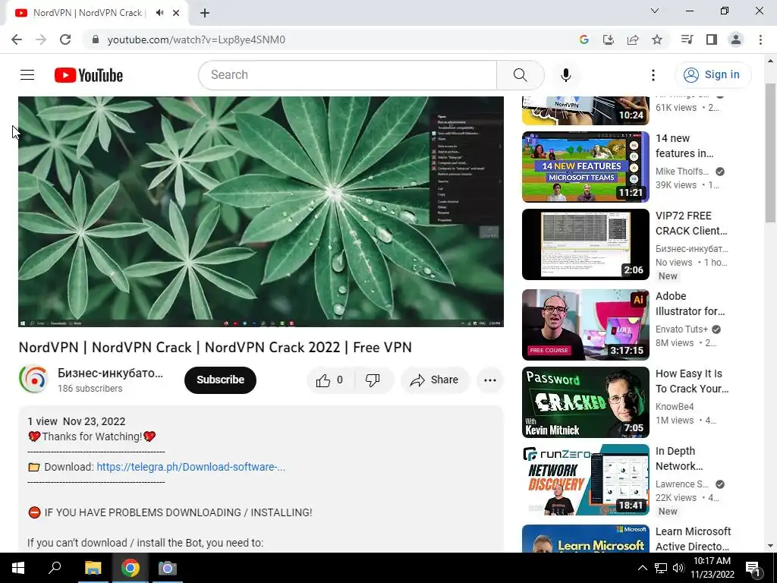This screenshot has height=583, width=777.
Task: Click the 'Envato Tuts+' channel name
Action: coord(682,329)
